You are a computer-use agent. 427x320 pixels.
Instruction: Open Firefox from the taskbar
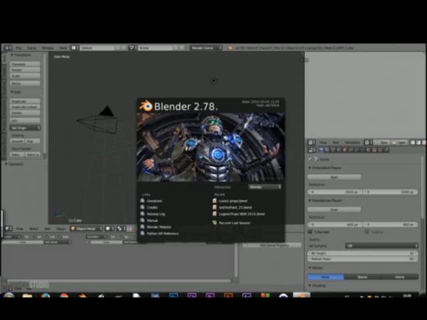pos(45,296)
